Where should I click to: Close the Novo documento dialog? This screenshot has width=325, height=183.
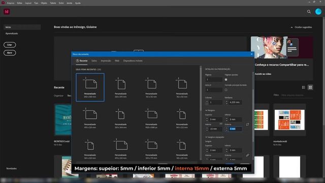point(252,54)
